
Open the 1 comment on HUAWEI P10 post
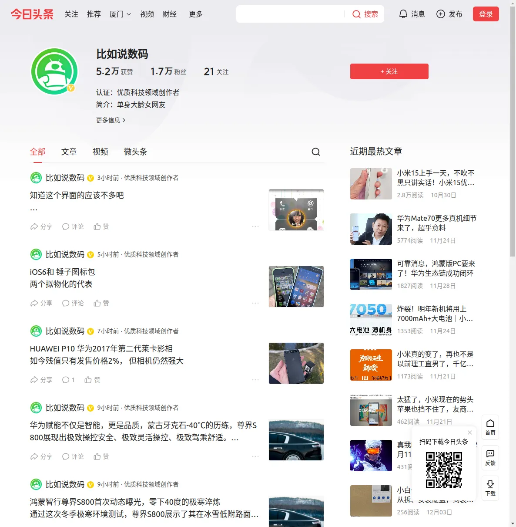click(68, 380)
